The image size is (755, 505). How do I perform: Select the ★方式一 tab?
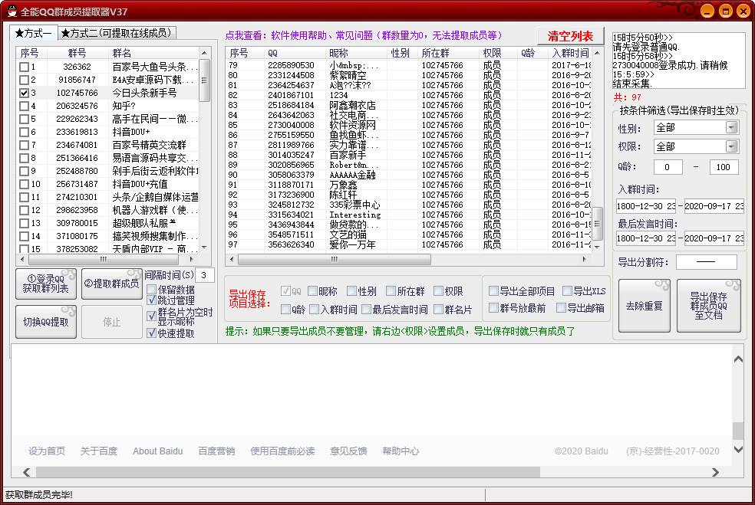point(33,33)
